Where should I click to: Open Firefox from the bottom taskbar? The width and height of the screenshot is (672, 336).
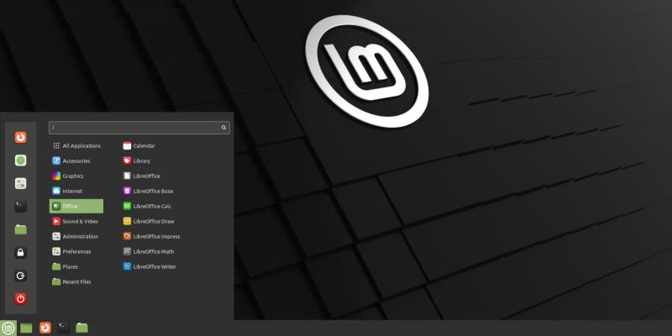tap(45, 328)
